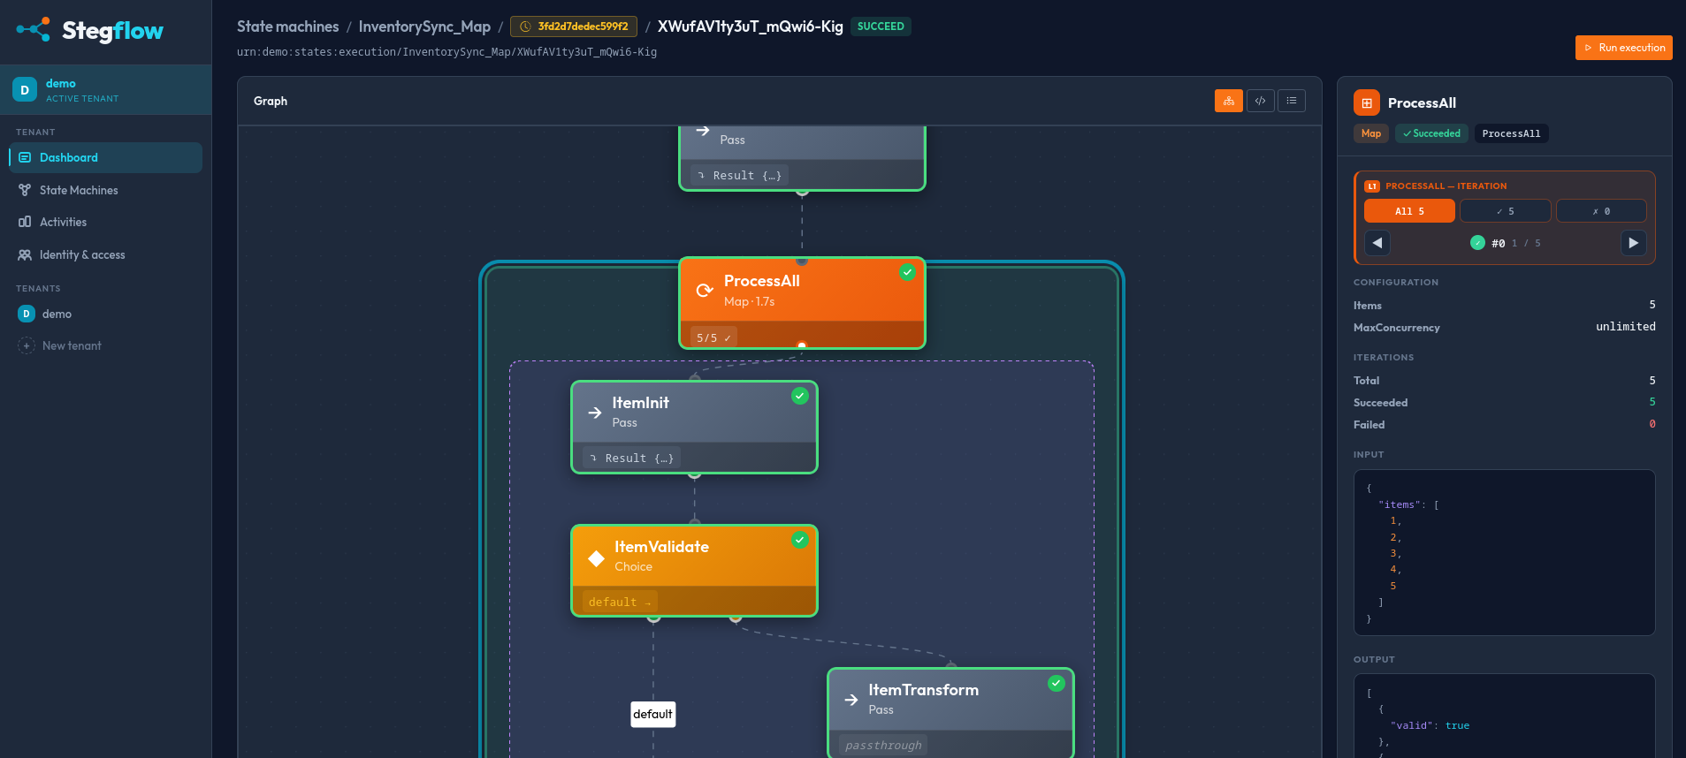Switch to list view toggle icon

(x=1292, y=101)
